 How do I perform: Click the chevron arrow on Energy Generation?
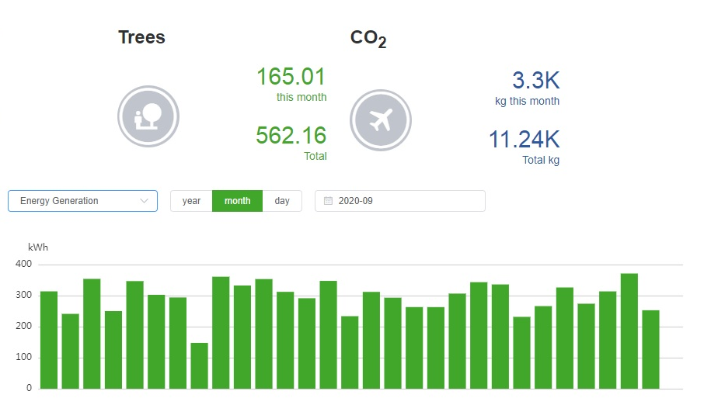point(144,201)
